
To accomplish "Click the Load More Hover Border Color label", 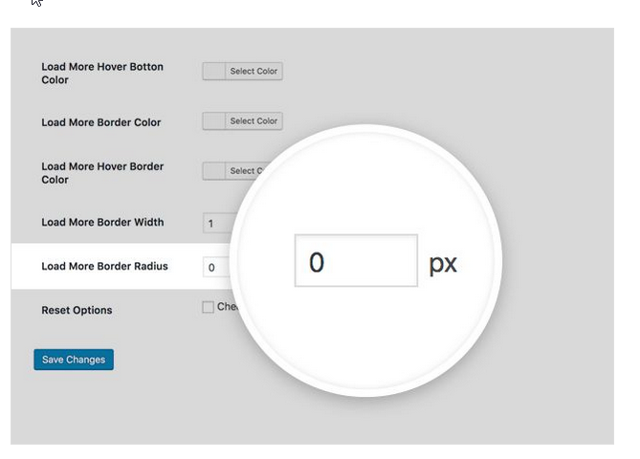I will [102, 173].
